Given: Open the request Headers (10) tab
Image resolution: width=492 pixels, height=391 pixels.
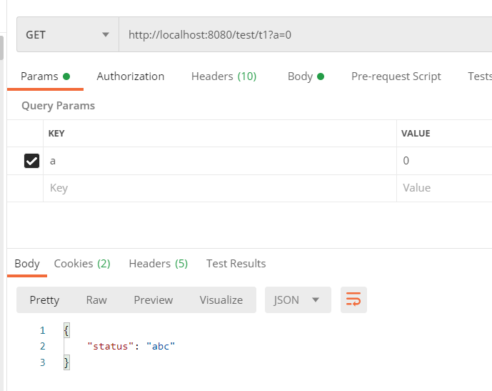Looking at the screenshot, I should 224,76.
